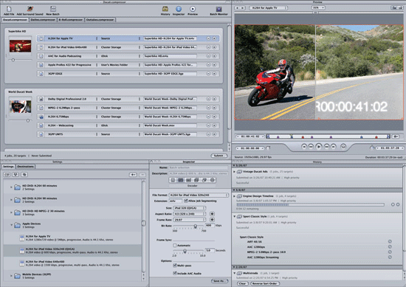Click Reverse Sort Order button
The height and width of the screenshot is (287, 406).
265,283
